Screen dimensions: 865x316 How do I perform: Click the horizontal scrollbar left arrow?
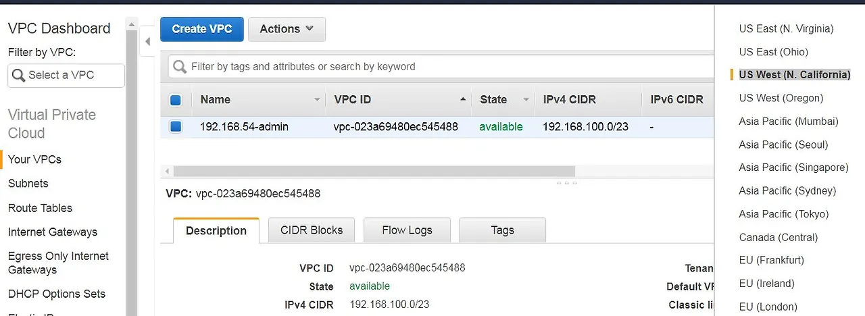(x=168, y=172)
